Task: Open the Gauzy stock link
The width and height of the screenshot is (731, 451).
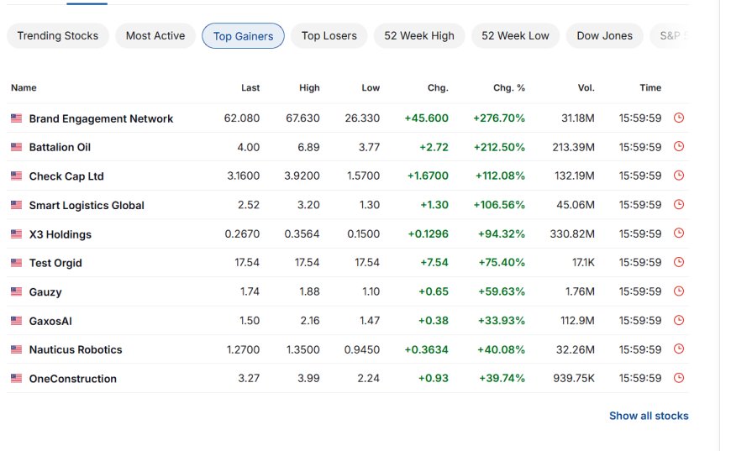Action: point(45,292)
